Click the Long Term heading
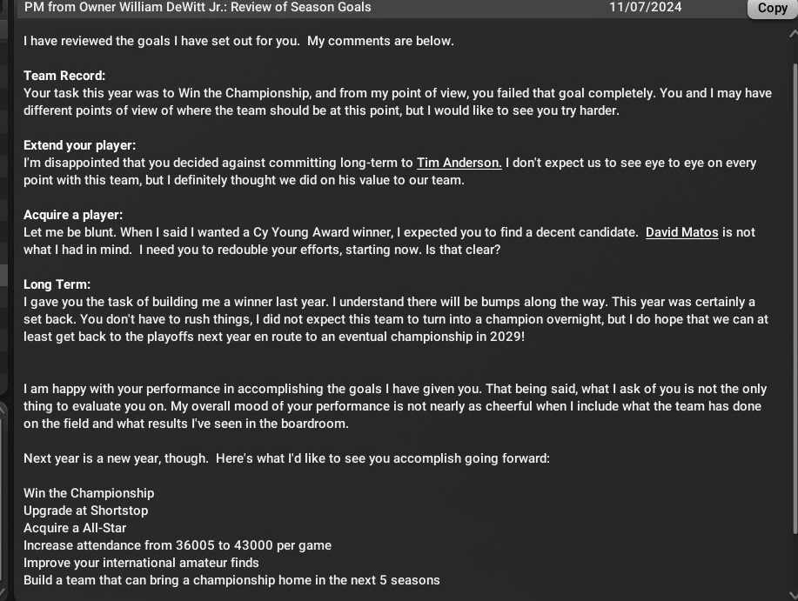798x601 pixels. pyautogui.click(x=57, y=284)
